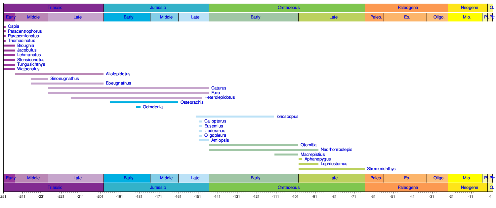
Task: Click the Otomitla range bar
Action: (254, 145)
